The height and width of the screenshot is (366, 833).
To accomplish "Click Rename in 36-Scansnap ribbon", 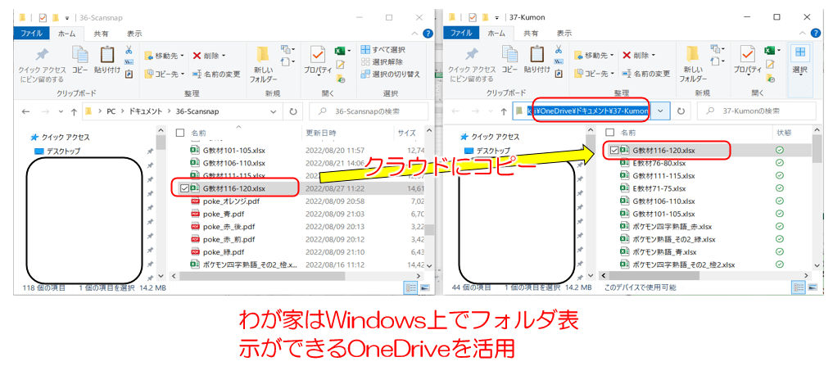I will pos(215,74).
